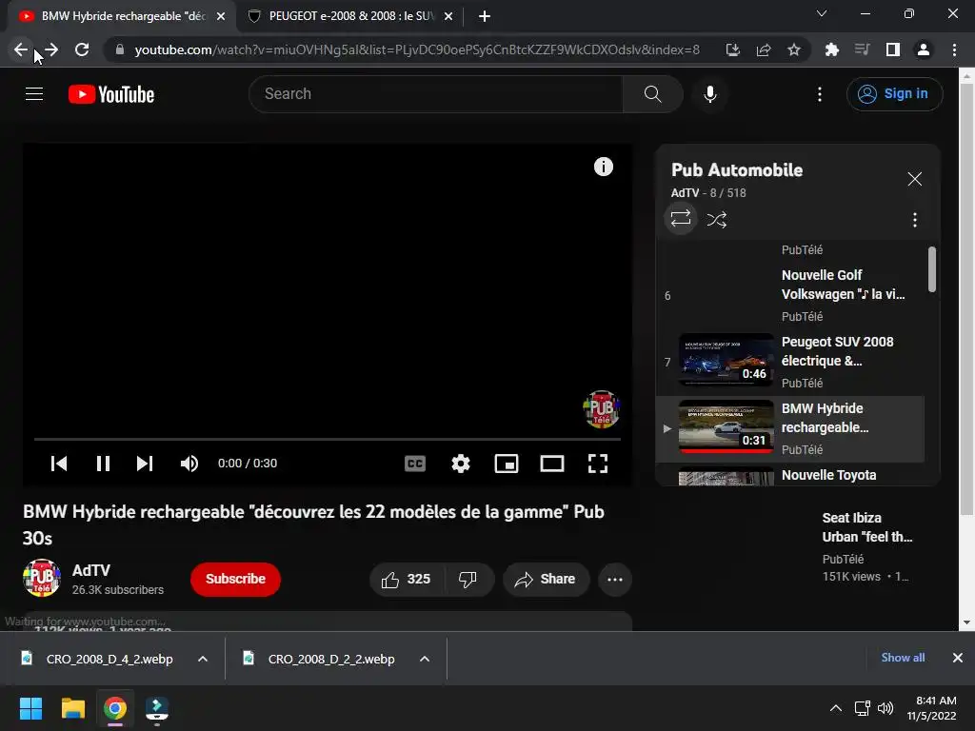The image size is (975, 731).
Task: Go to YouTube home via logo
Action: (111, 94)
